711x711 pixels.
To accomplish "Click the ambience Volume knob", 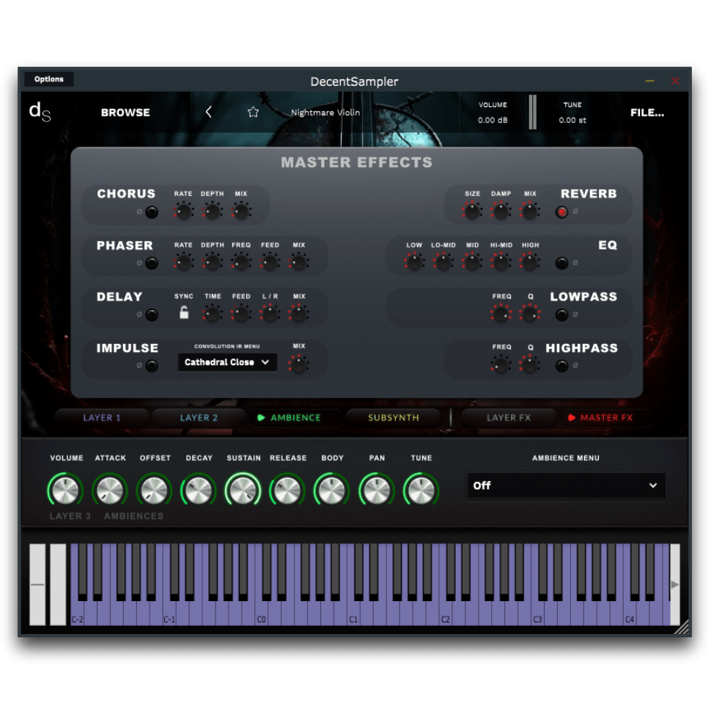I will coord(65,490).
